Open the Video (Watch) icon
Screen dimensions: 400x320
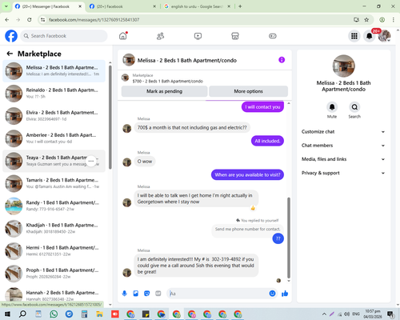tap(198, 36)
